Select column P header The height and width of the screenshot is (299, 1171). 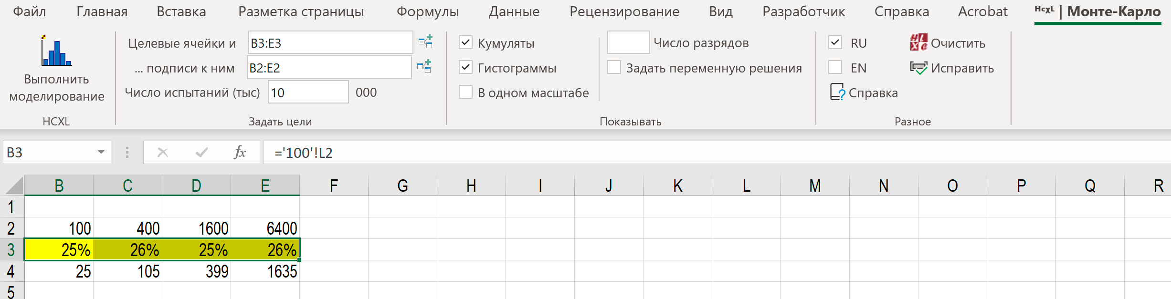(1021, 186)
